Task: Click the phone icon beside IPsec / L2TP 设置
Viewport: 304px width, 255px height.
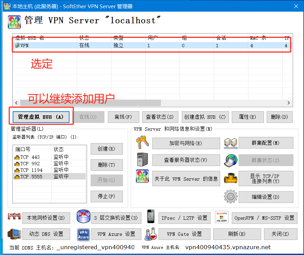Action: click(151, 216)
